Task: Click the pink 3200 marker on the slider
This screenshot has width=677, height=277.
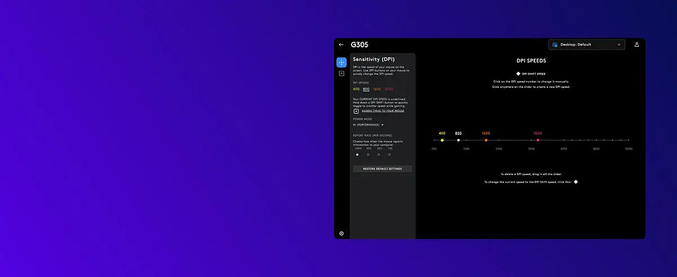Action: pyautogui.click(x=538, y=140)
